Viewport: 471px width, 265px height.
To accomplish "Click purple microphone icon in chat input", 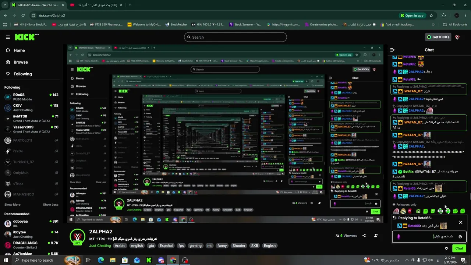I will click(399, 237).
